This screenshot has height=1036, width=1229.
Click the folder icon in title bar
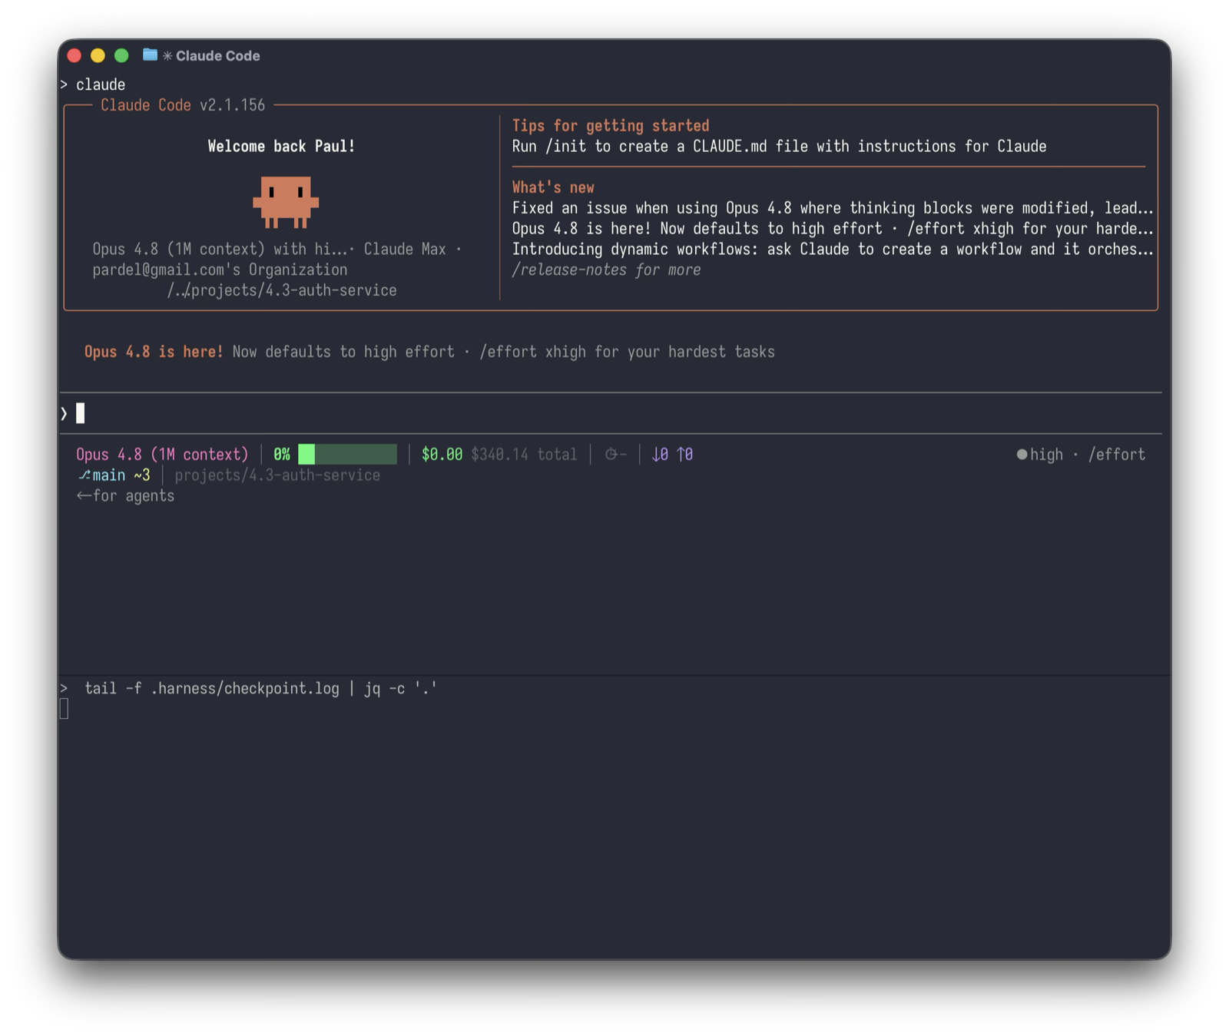click(x=150, y=55)
